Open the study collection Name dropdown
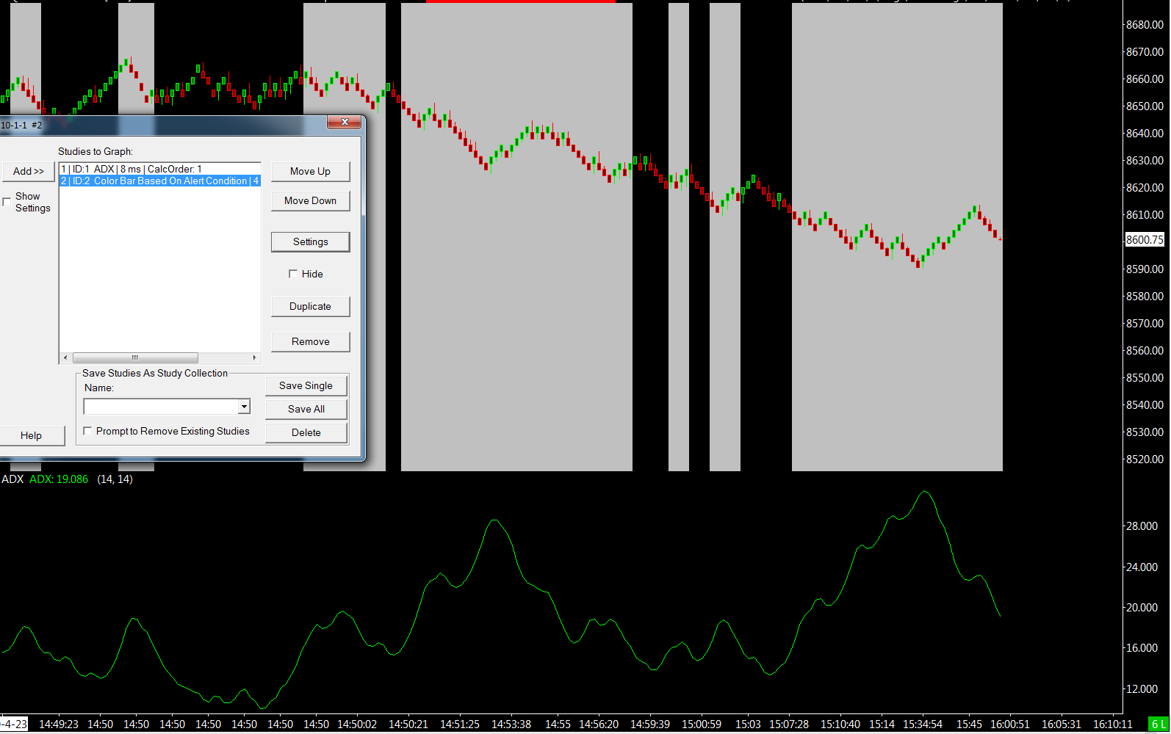The image size is (1171, 734). point(244,407)
